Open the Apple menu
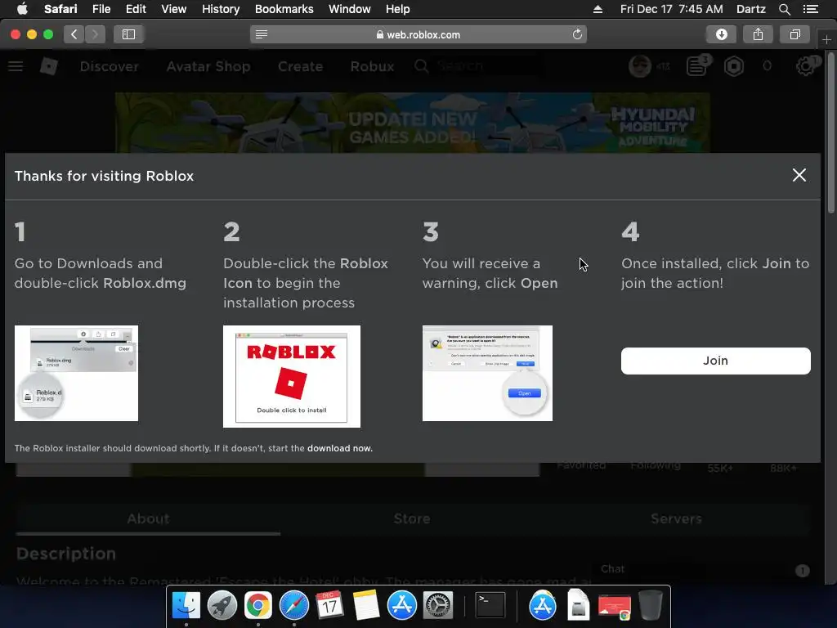The image size is (837, 628). 22,9
